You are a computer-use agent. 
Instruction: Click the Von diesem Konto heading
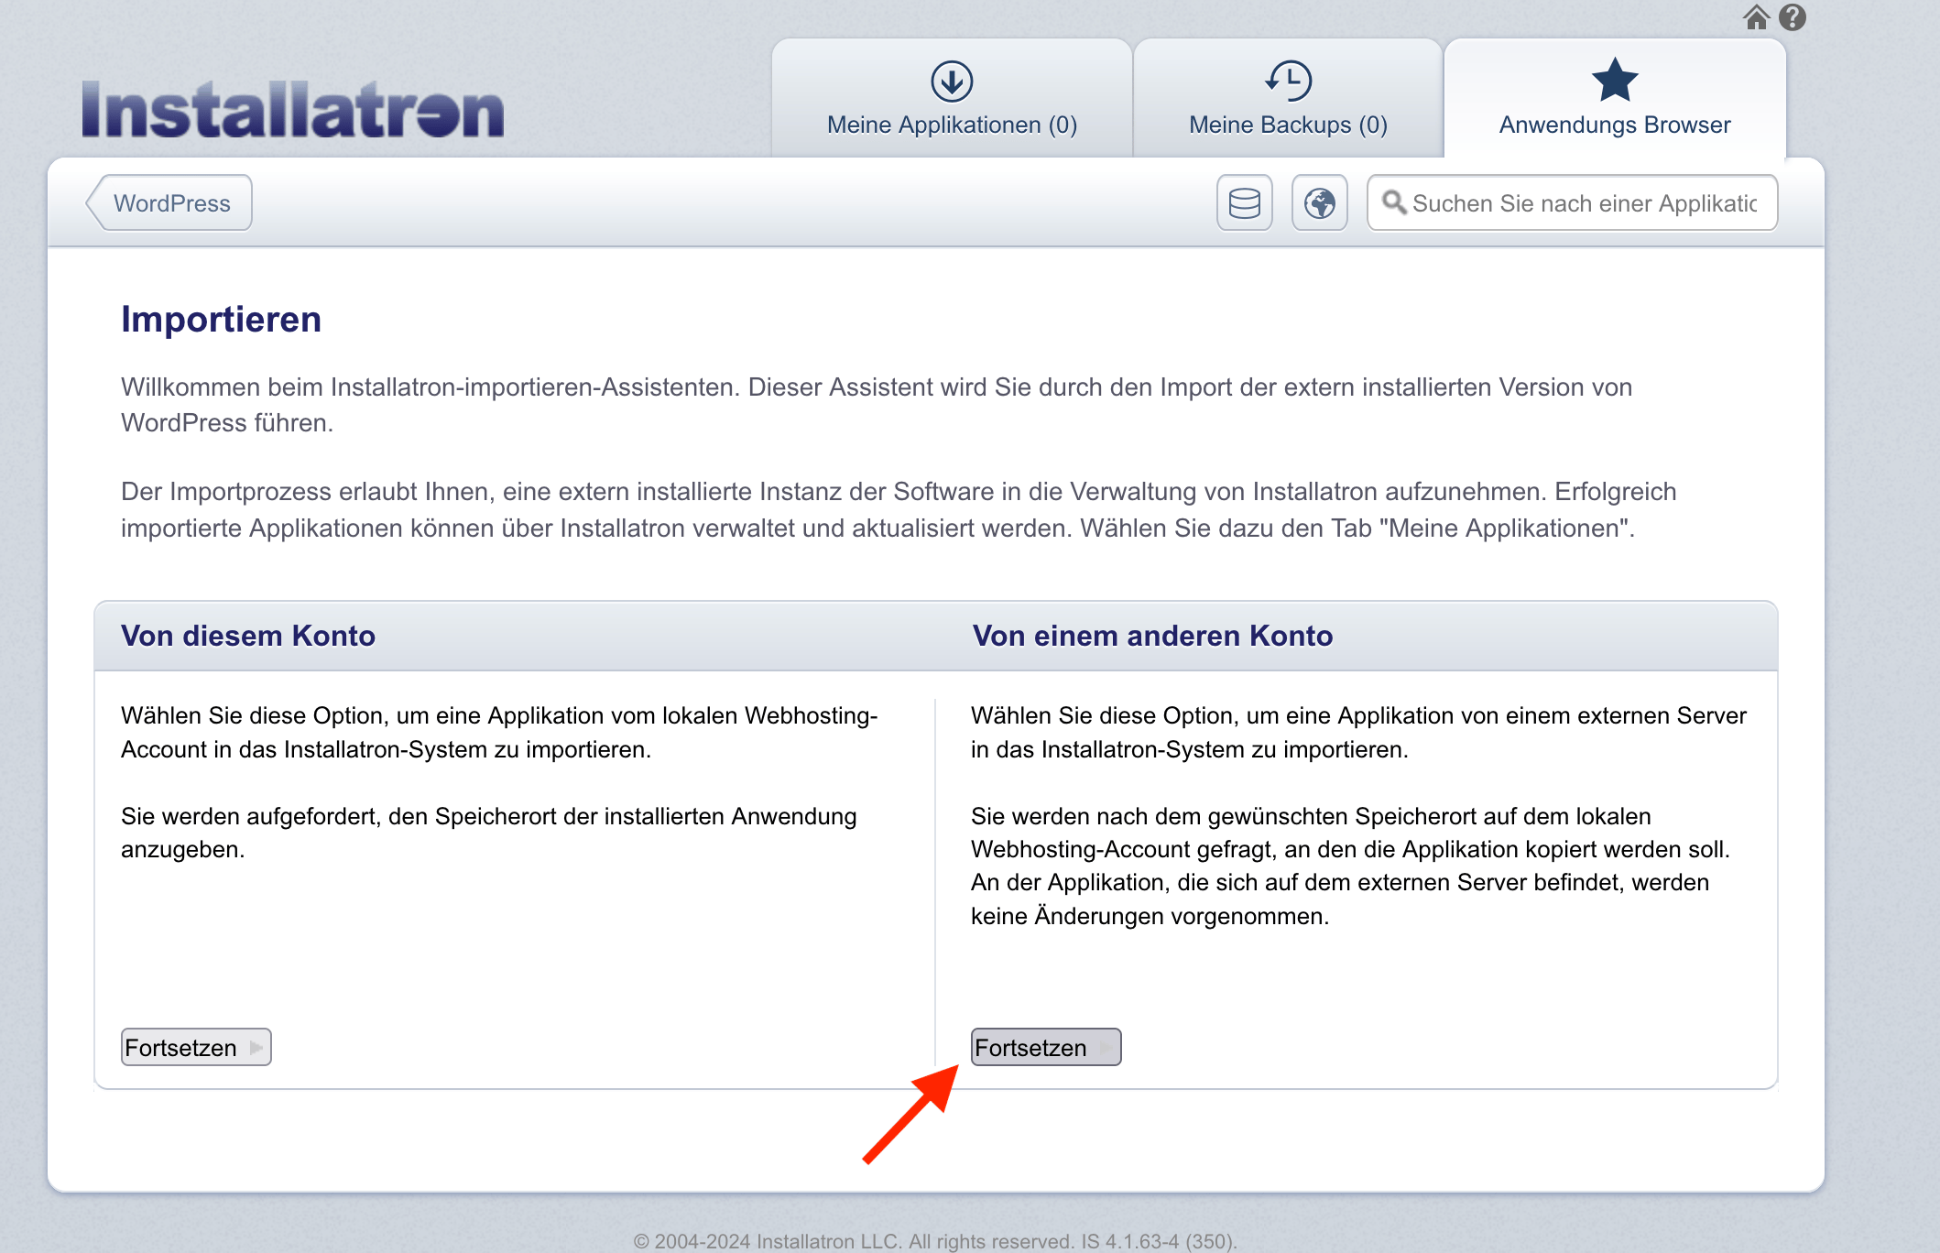pos(248,636)
